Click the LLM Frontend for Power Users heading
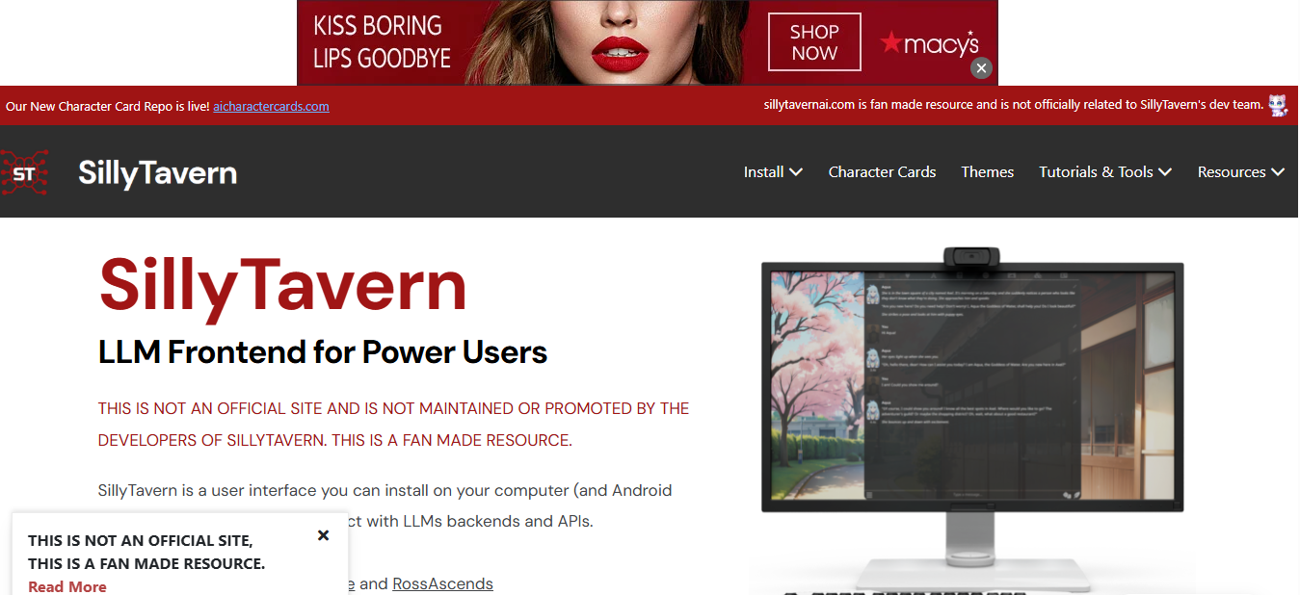The width and height of the screenshot is (1300, 595). click(x=323, y=352)
